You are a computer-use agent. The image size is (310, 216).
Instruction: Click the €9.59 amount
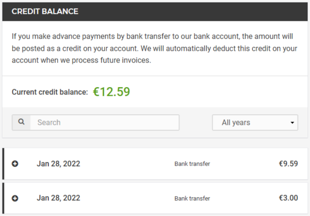(288, 164)
